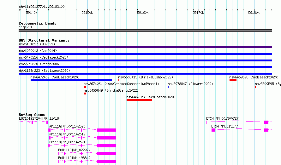Select the FAM111A NM_001142520 large exon block
The height and width of the screenshot is (165, 281).
[x=106, y=130]
